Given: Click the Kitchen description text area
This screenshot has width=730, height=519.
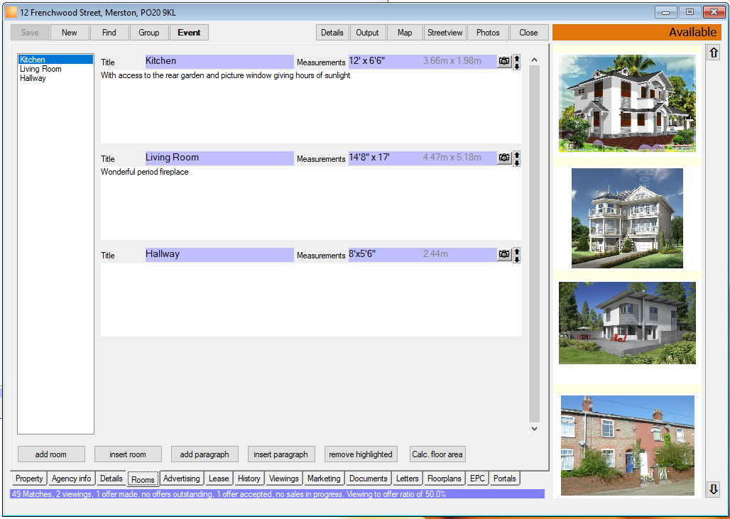Looking at the screenshot, I should tap(311, 106).
